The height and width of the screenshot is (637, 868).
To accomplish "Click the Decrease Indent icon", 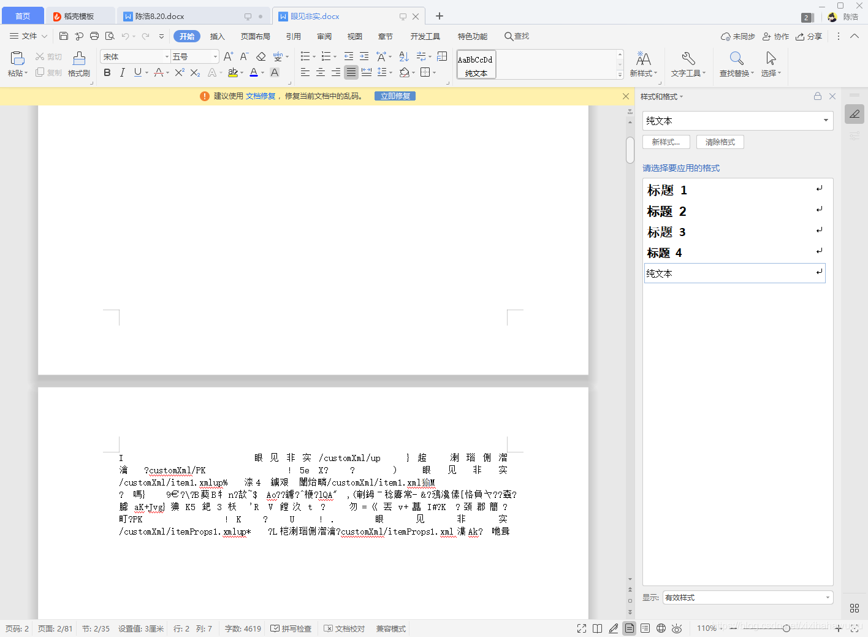I will tap(349, 56).
